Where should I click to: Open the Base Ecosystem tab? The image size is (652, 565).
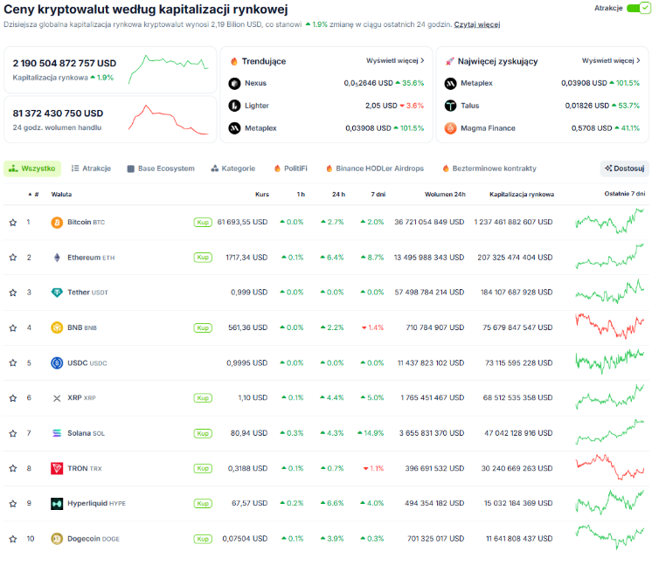[x=161, y=169]
